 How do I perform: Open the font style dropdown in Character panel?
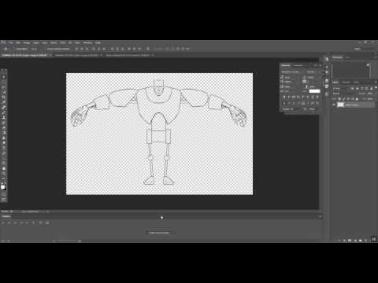[x=313, y=72]
